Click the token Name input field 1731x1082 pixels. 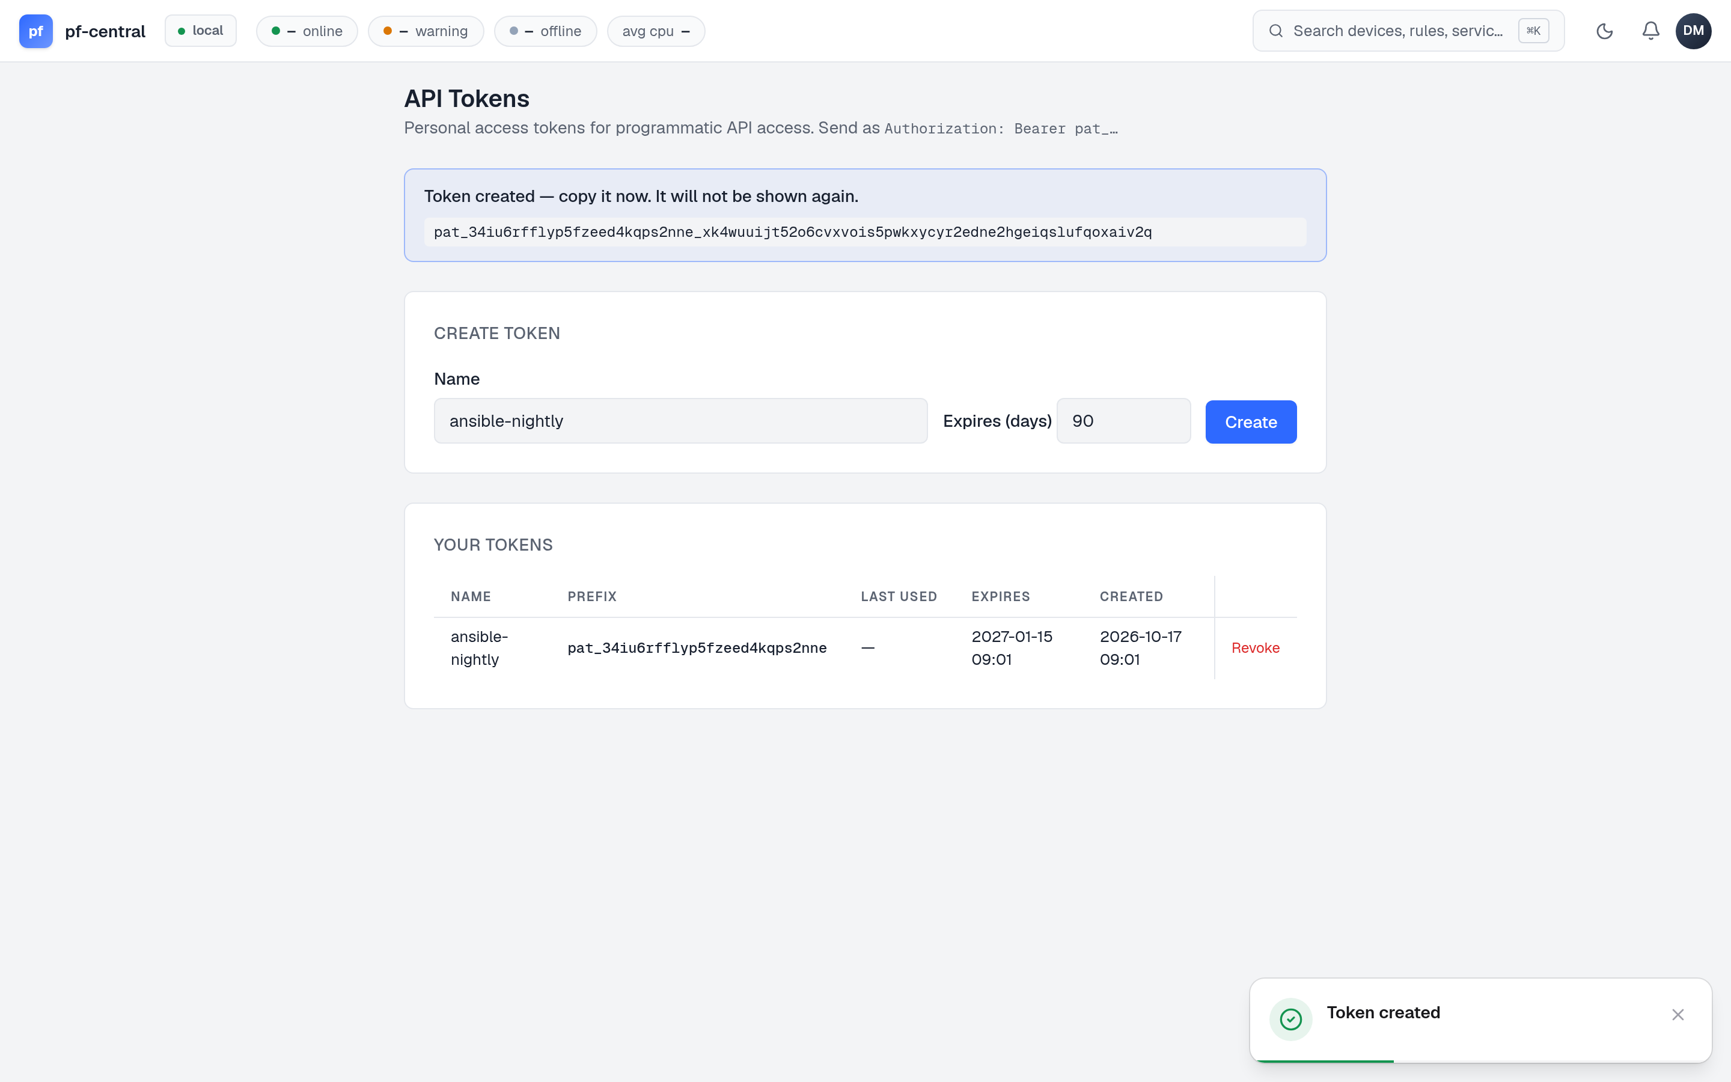(680, 421)
